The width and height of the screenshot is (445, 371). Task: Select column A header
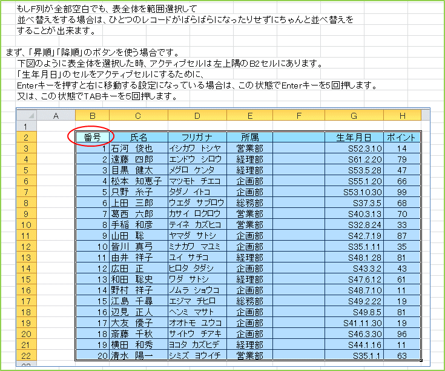[x=56, y=115]
